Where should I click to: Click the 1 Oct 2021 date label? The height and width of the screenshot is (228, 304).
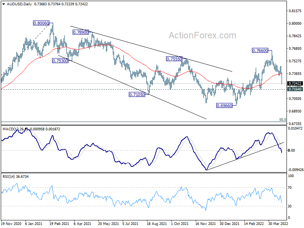tap(180, 224)
